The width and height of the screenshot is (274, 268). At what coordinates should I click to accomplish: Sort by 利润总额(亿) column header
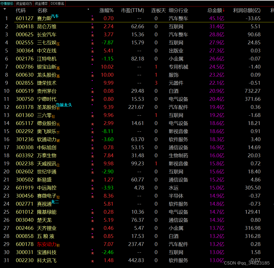point(247,10)
